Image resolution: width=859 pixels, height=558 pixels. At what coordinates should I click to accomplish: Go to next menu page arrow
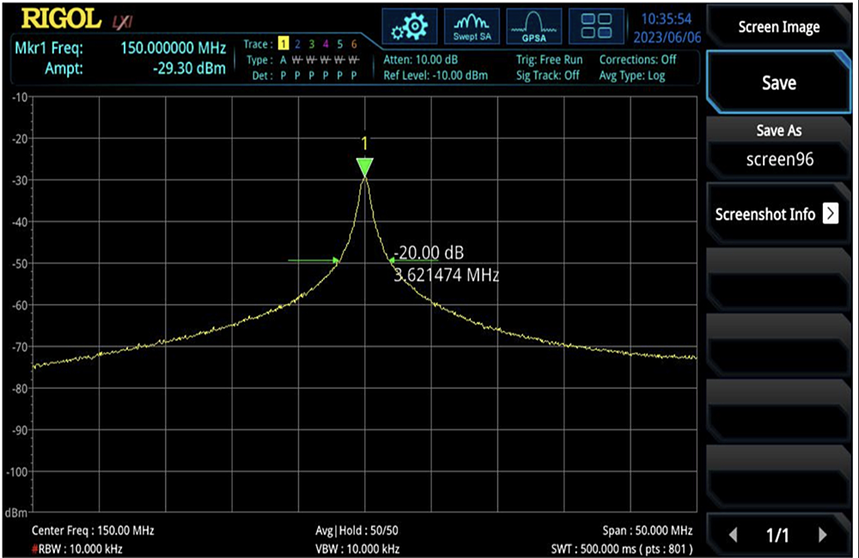click(822, 535)
